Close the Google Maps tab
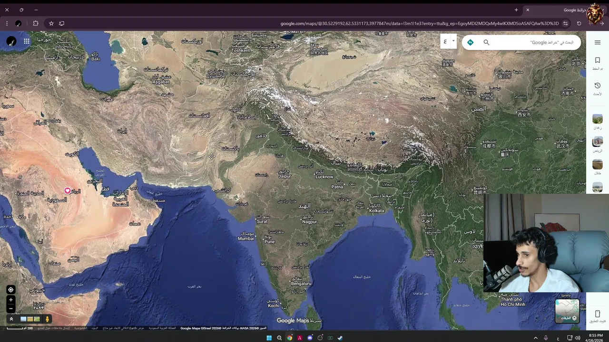 point(528,9)
